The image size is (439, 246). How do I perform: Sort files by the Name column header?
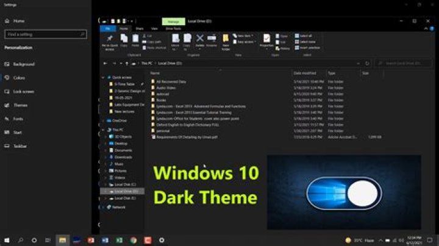(x=155, y=73)
